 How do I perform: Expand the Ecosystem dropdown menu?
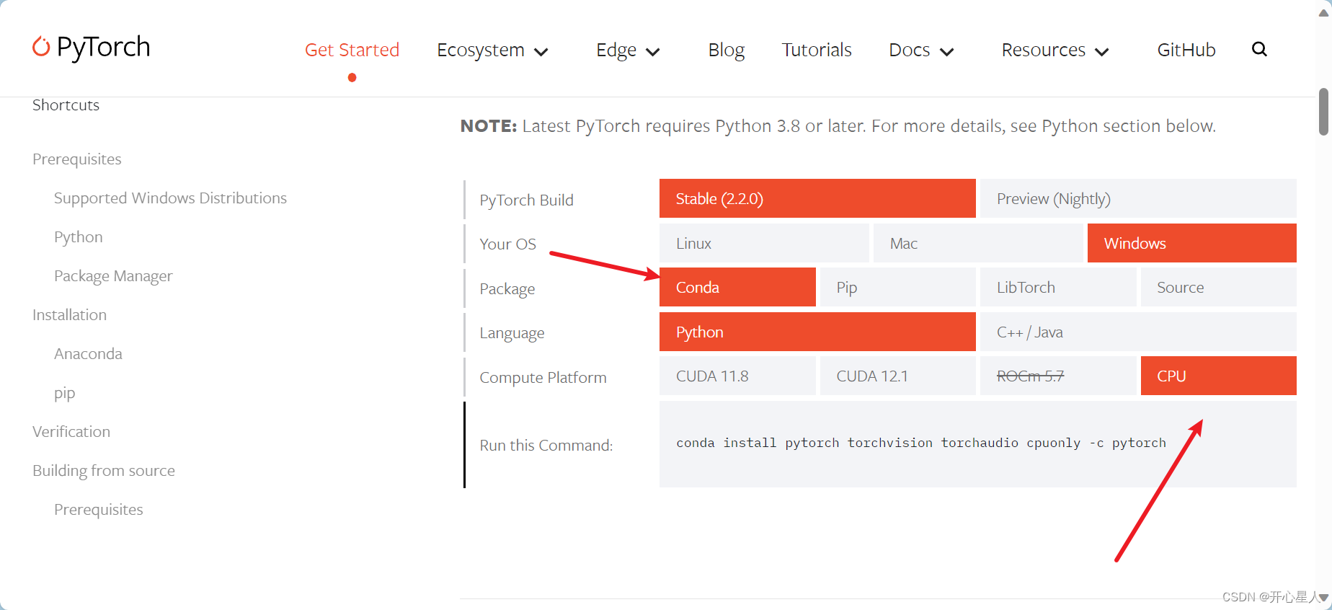click(493, 50)
